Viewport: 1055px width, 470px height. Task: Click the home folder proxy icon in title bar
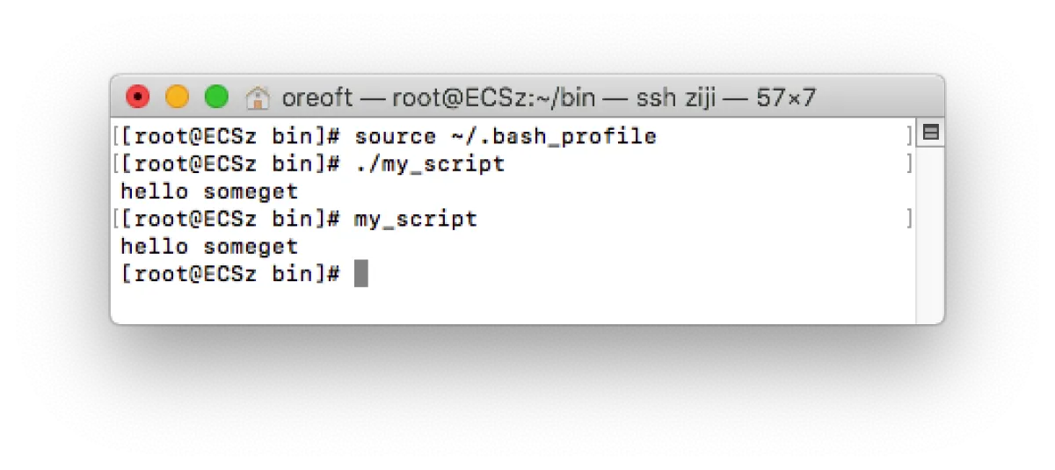pos(258,97)
